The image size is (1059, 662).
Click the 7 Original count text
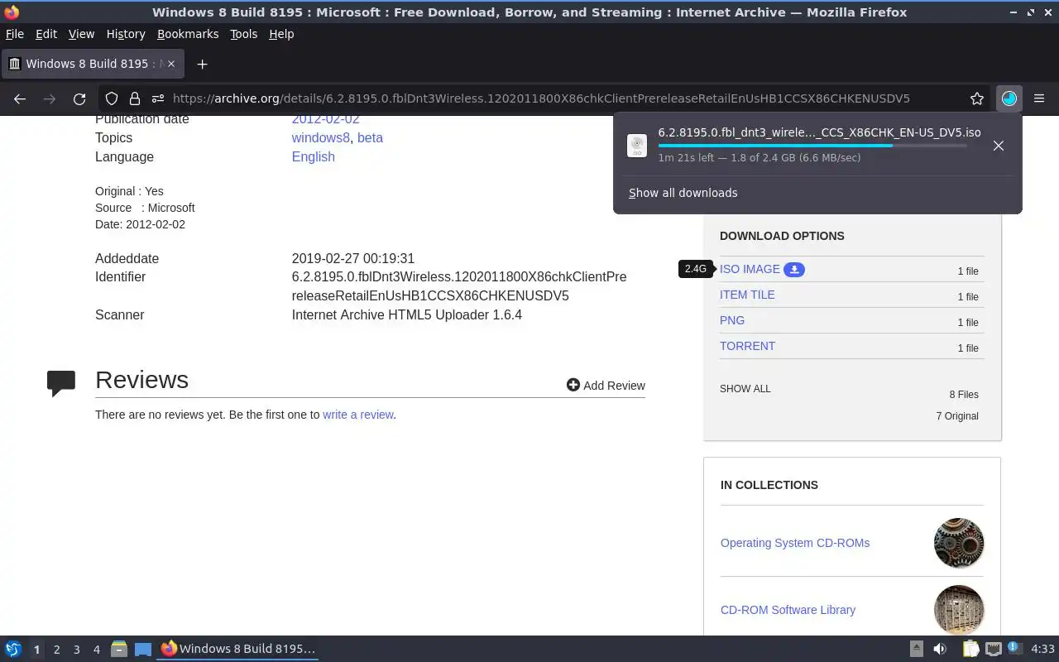[957, 416]
